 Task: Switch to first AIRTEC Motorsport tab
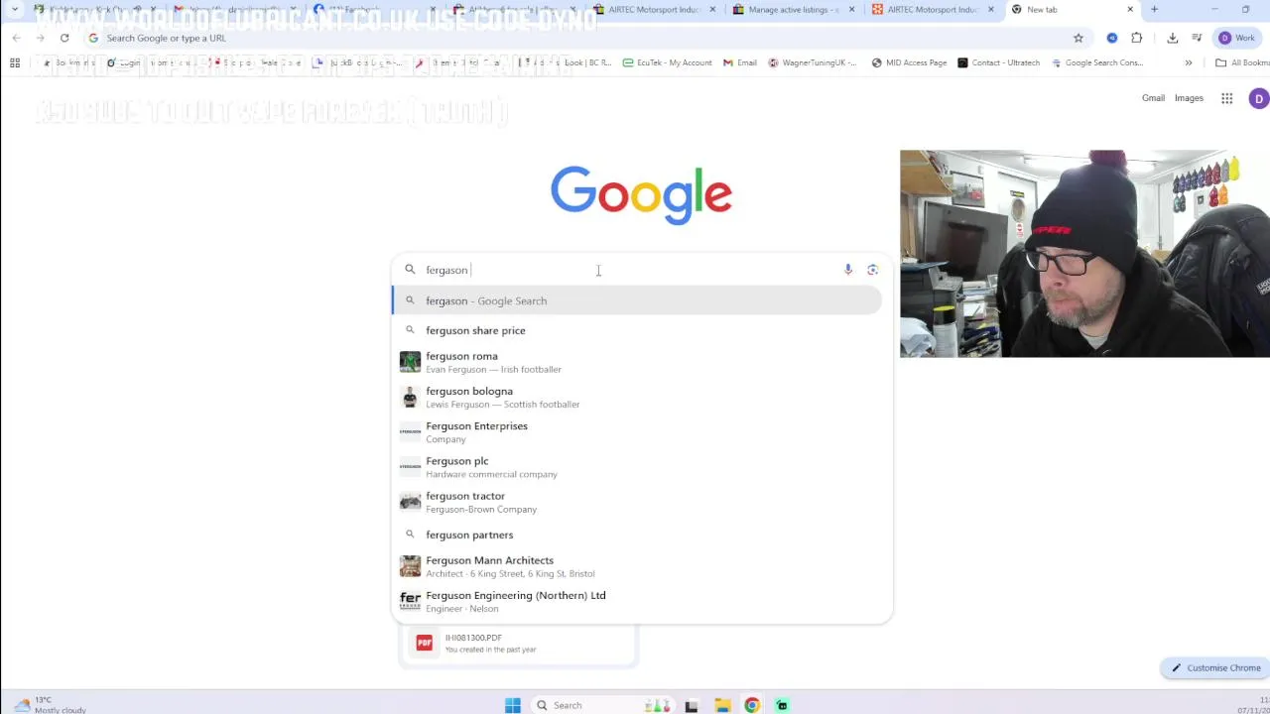tap(654, 10)
